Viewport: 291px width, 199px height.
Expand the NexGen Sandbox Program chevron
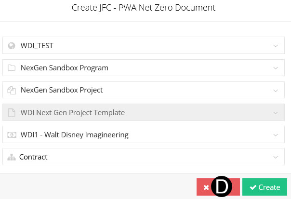pyautogui.click(x=276, y=68)
